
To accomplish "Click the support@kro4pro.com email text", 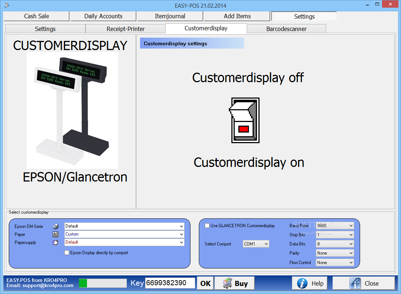I will click(x=48, y=286).
